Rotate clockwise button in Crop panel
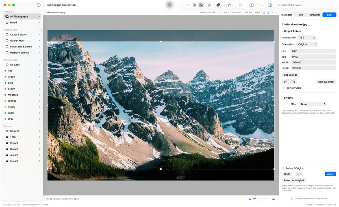Viewport: 339px width, 207px height. pyautogui.click(x=294, y=82)
